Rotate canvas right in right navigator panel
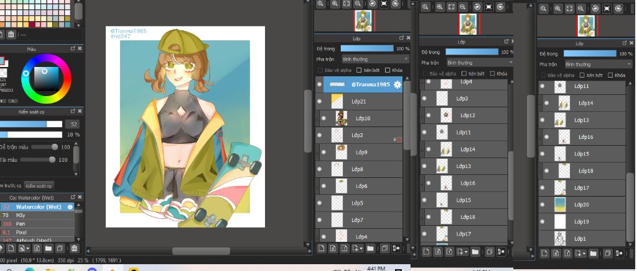Viewport: 637px width, 271px height. point(618,8)
